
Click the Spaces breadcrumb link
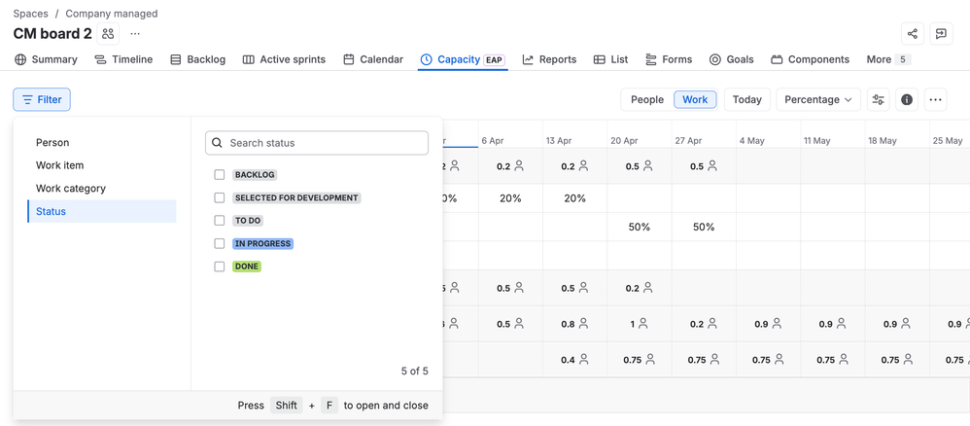coord(31,14)
